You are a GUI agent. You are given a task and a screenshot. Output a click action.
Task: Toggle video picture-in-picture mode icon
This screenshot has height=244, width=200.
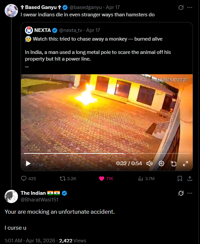coord(173,163)
